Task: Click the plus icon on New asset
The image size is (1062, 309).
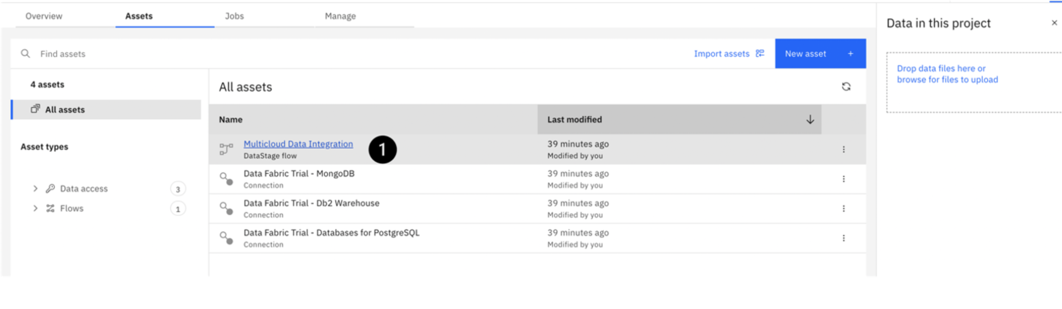Action: (850, 54)
